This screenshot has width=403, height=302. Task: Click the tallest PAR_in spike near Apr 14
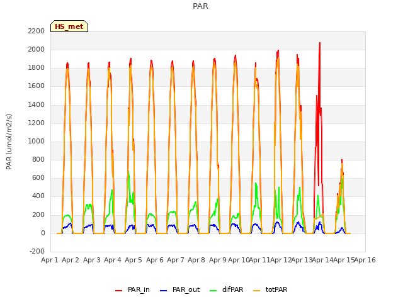(320, 43)
